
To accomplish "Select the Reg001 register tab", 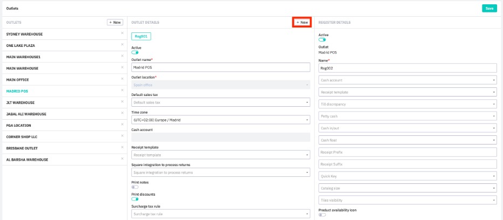I will pyautogui.click(x=141, y=36).
